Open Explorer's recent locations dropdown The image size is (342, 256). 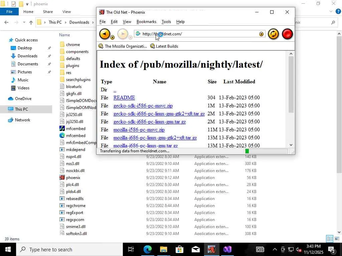[x=24, y=22]
